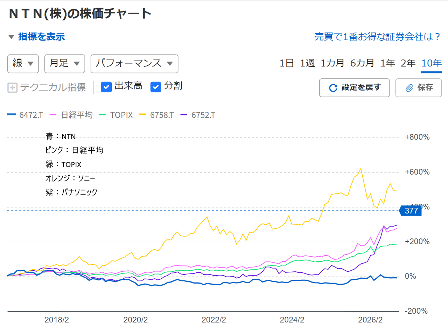448x328 pixels.
Task: Click the paperclip icon in 保存
Action: pos(409,88)
